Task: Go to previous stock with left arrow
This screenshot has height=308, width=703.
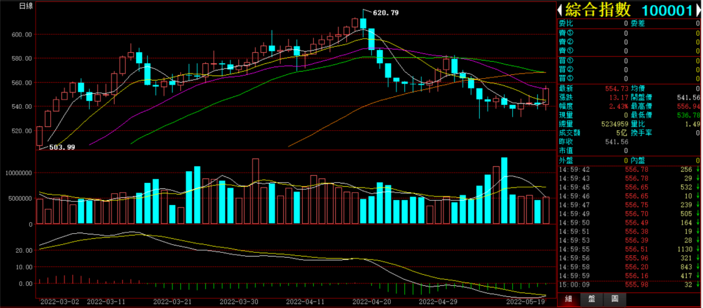Action: click(560, 10)
